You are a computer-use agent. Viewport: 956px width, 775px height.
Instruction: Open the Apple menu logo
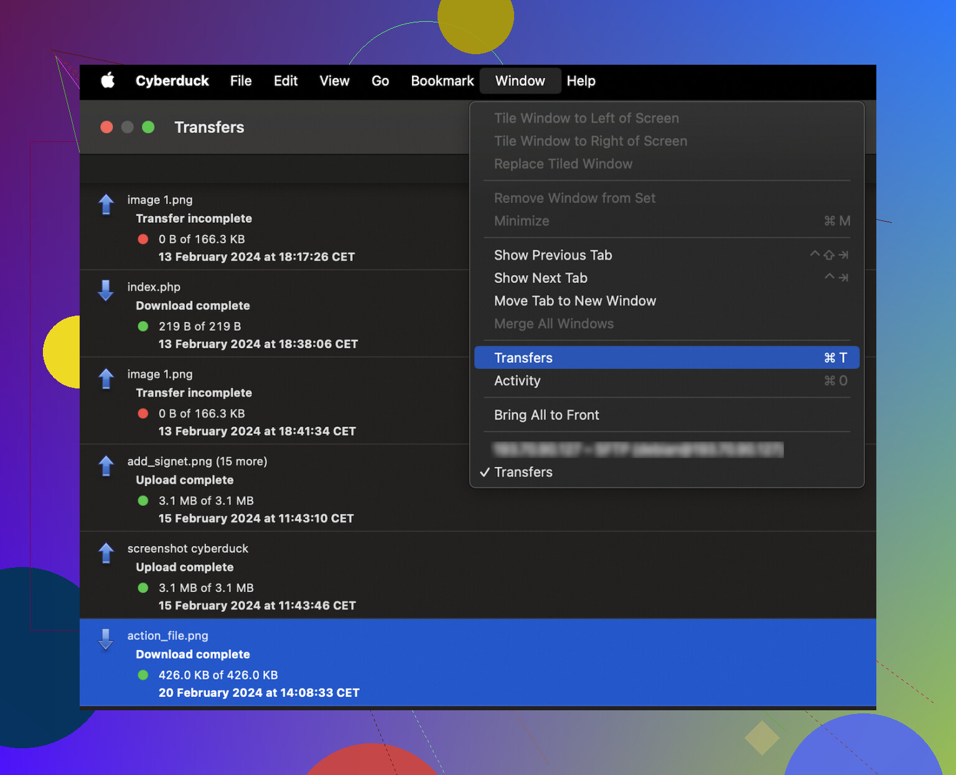108,80
